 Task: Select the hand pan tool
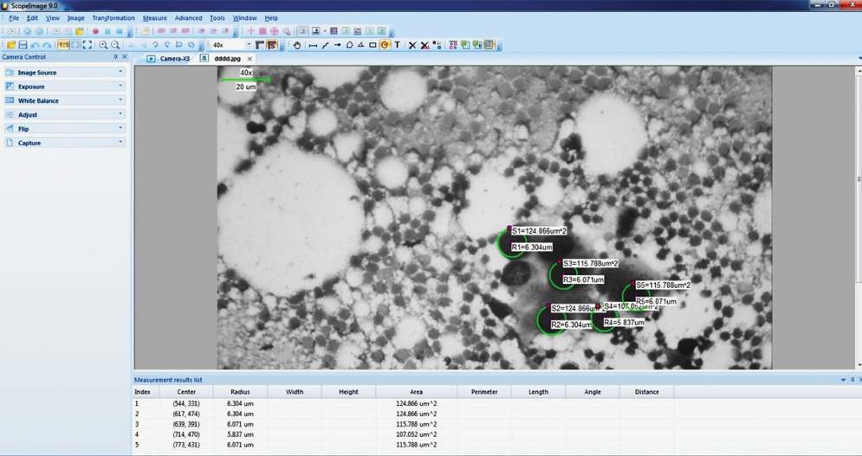point(297,45)
